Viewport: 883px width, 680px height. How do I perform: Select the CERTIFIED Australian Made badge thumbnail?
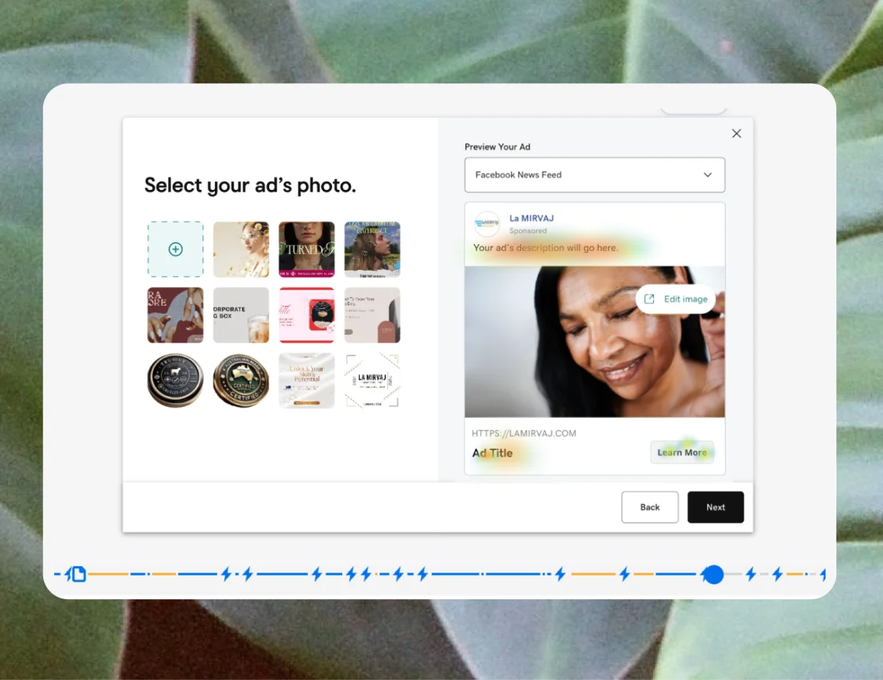click(240, 380)
